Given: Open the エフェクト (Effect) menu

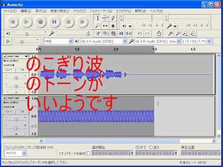Looking at the screenshot, I should point(124,11).
